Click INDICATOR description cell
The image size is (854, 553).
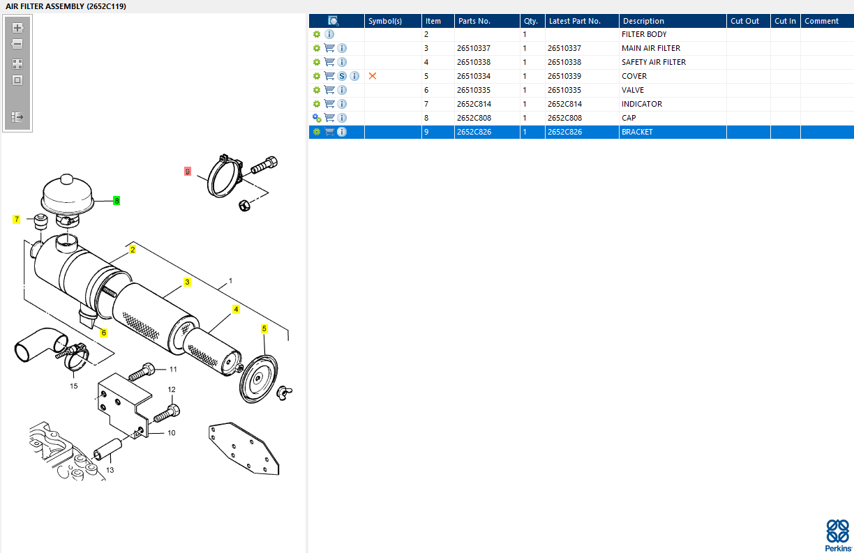(x=642, y=104)
